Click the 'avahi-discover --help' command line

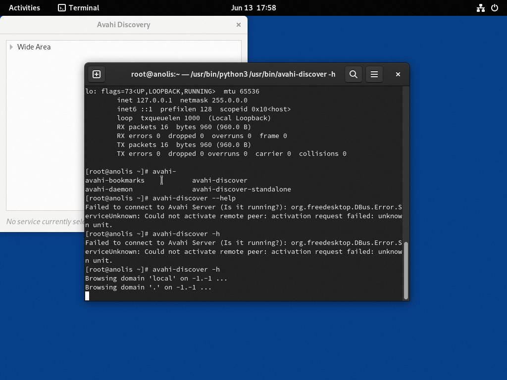click(160, 198)
